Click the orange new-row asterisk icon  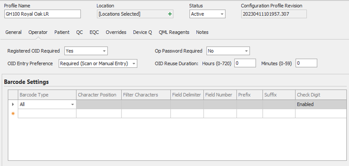tap(13, 113)
